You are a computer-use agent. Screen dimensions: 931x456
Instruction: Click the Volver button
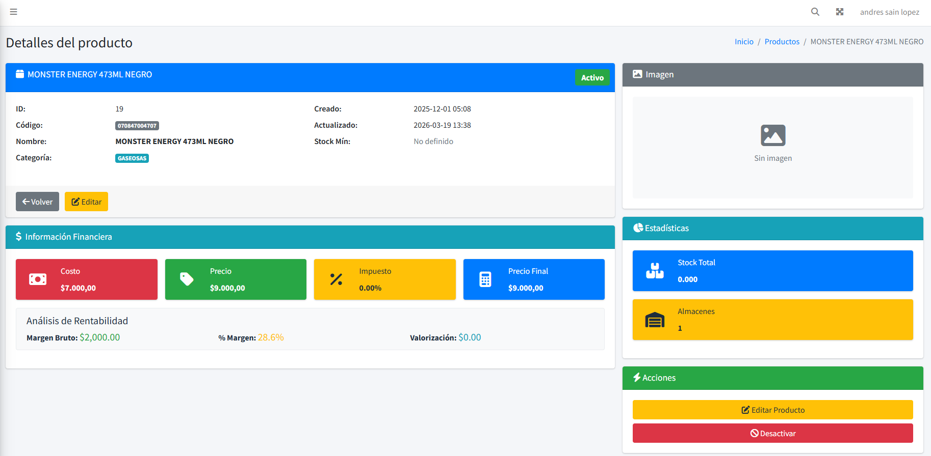coord(37,202)
